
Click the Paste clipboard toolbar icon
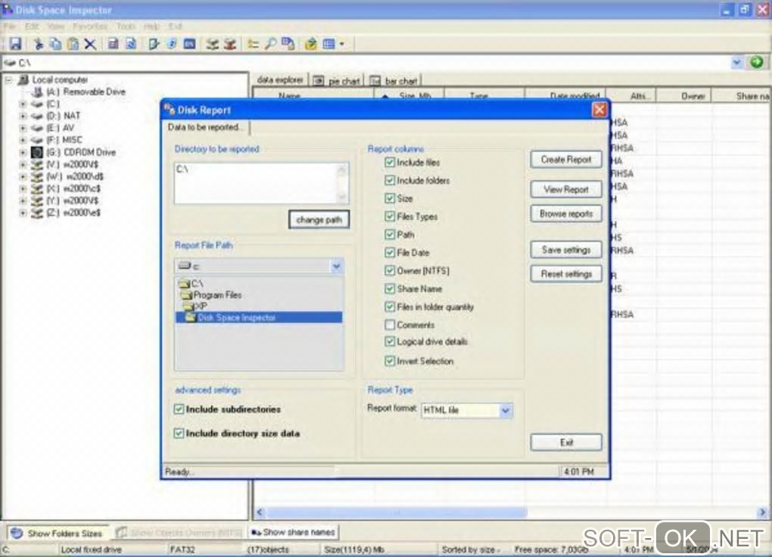click(73, 44)
